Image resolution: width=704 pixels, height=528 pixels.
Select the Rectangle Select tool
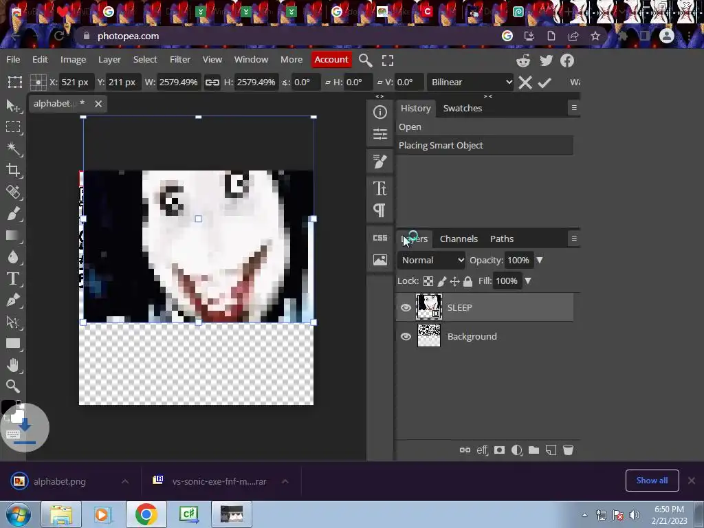(13, 127)
